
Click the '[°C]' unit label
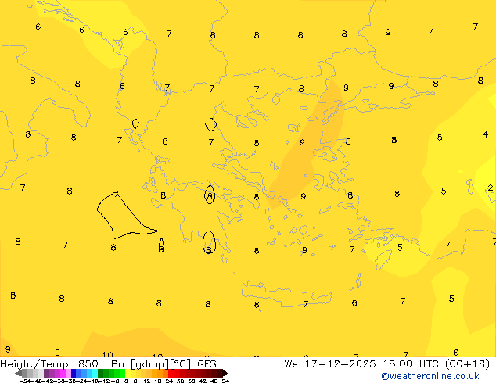(x=180, y=364)
